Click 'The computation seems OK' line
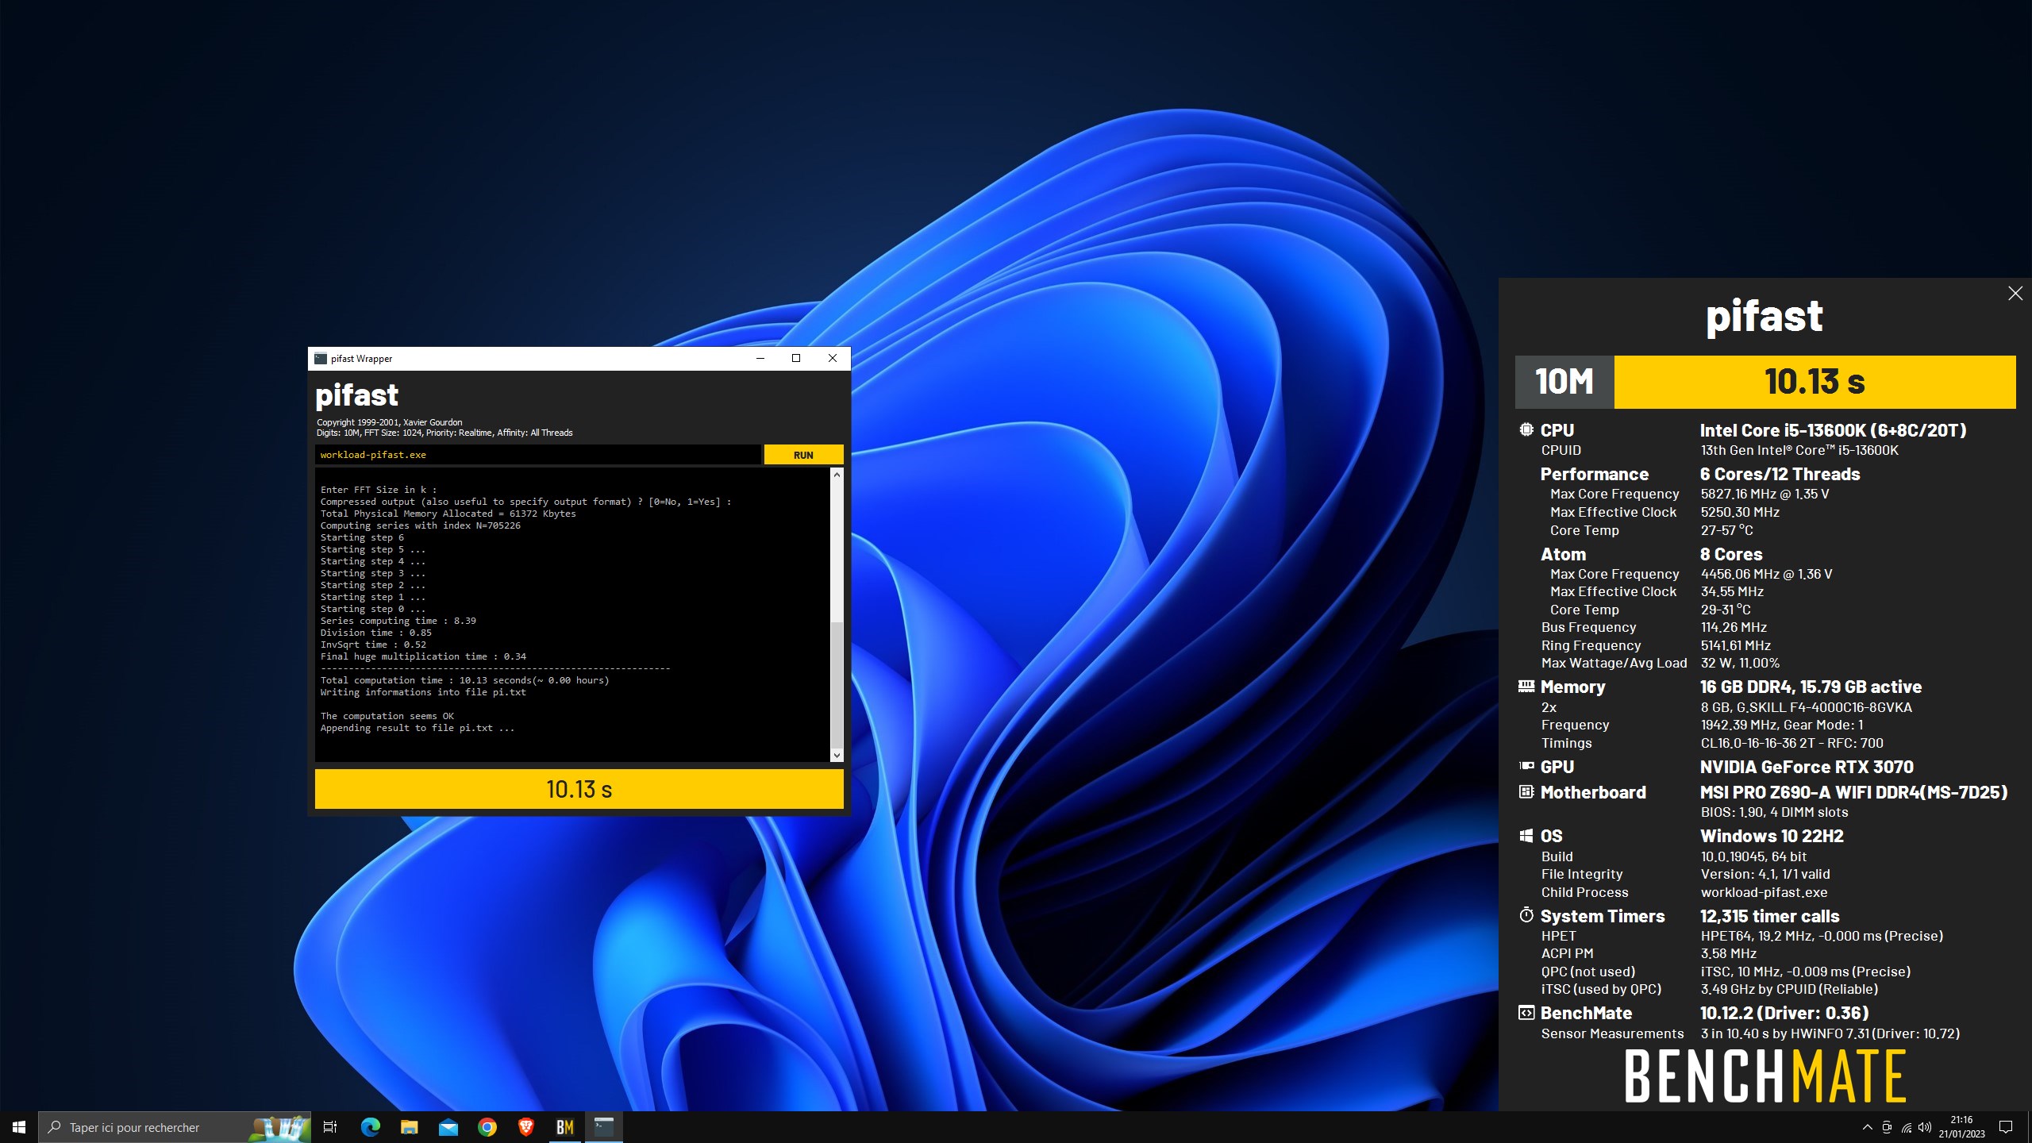Image resolution: width=2032 pixels, height=1143 pixels. (x=387, y=716)
